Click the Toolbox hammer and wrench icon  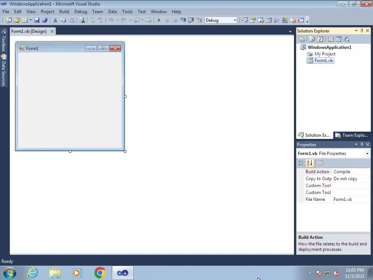[x=277, y=20]
